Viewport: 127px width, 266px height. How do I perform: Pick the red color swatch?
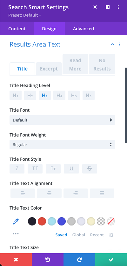(42, 221)
